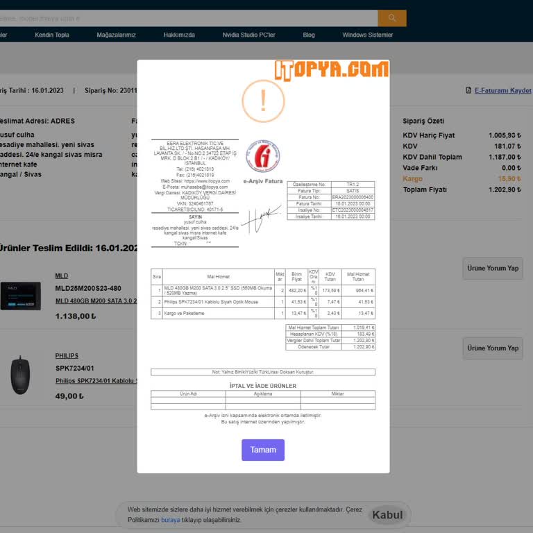Click the 49,00 price of the mouse
Viewport: 533px width, 533px height.
[x=69, y=396]
